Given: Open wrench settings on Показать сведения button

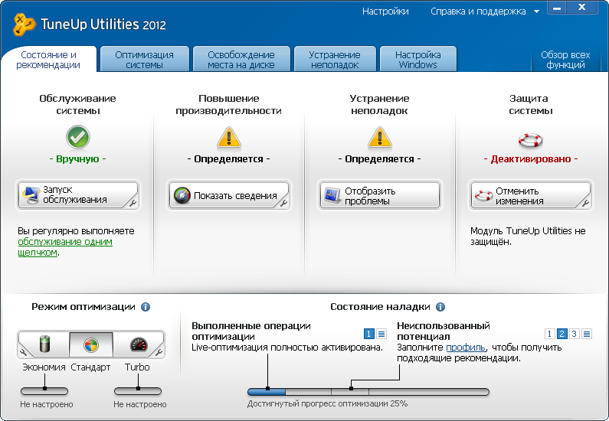Looking at the screenshot, I should pyautogui.click(x=283, y=203).
